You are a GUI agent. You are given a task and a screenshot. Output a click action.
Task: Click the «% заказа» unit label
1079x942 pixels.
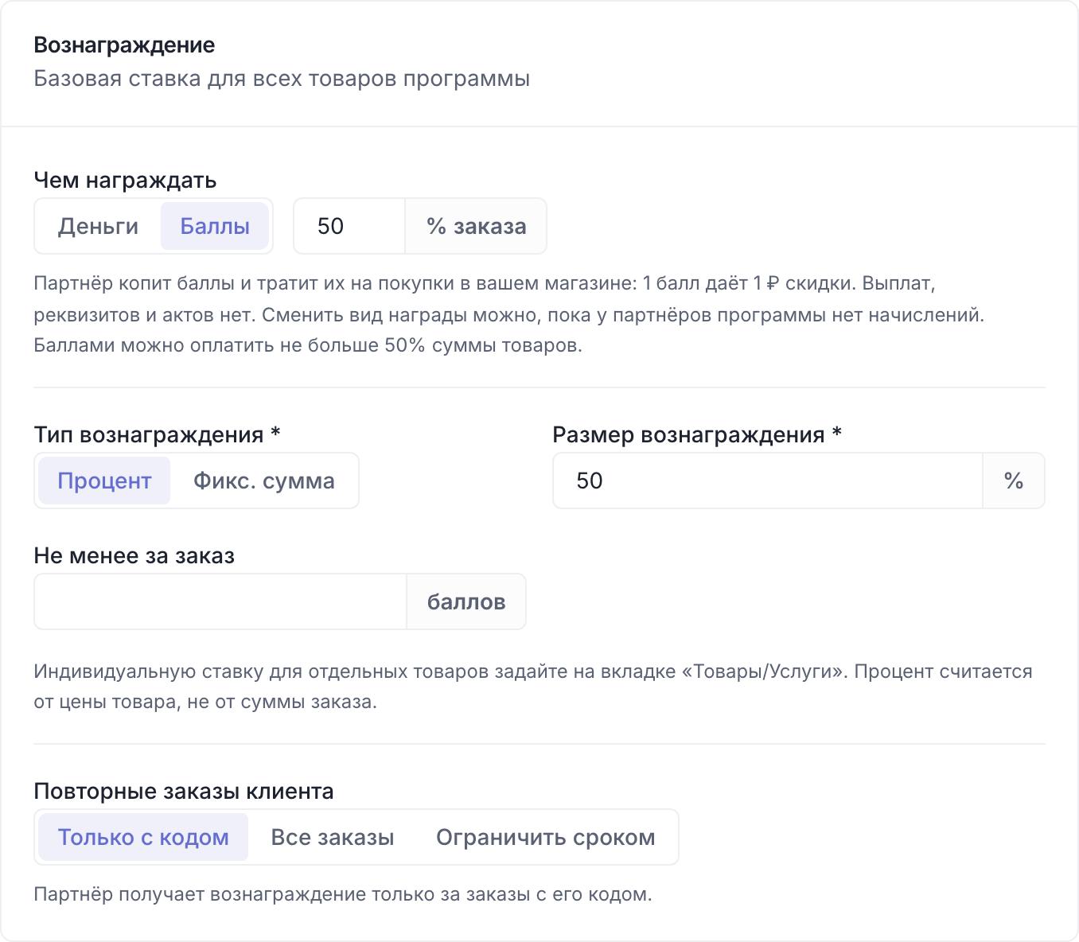476,226
